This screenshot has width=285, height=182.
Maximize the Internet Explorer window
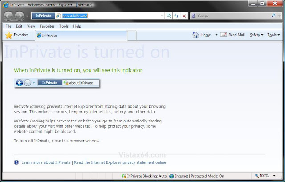pos(262,4)
